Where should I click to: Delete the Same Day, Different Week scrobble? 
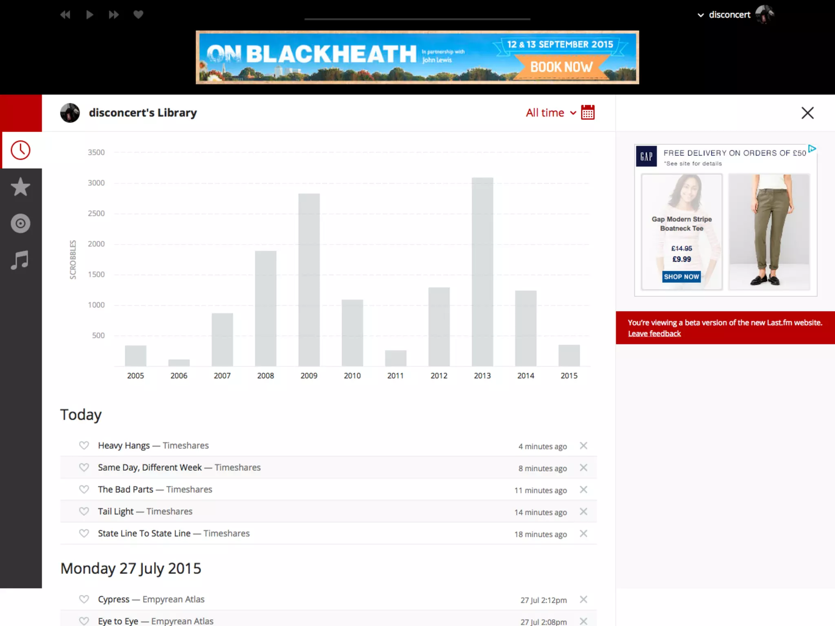(x=583, y=467)
